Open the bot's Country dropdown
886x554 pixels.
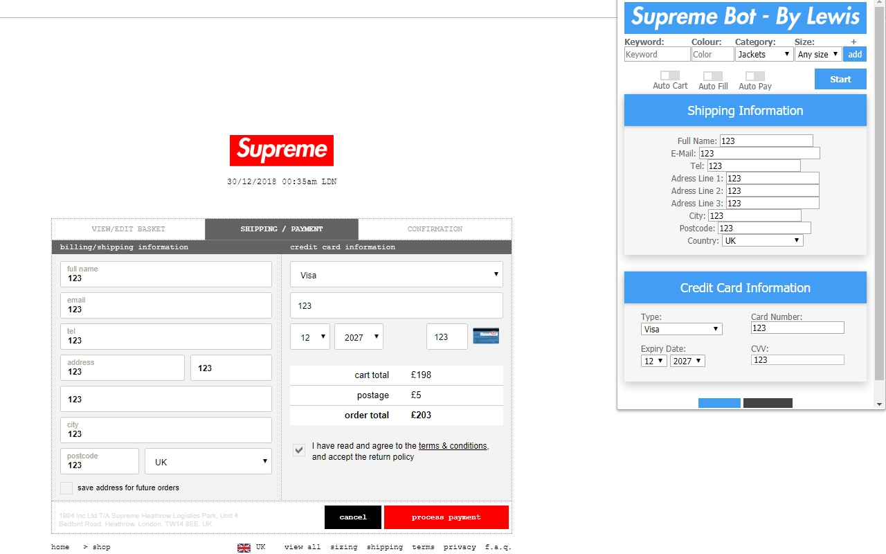(x=763, y=241)
